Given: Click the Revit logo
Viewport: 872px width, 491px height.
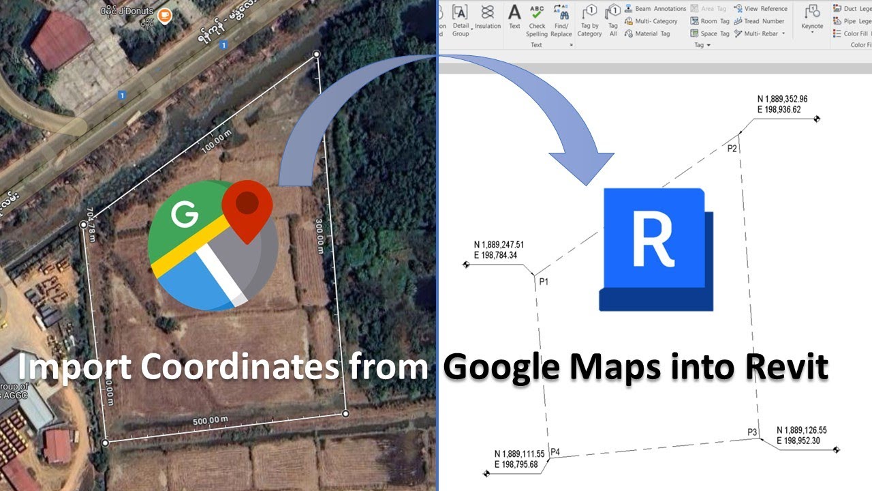Looking at the screenshot, I should pyautogui.click(x=656, y=250).
